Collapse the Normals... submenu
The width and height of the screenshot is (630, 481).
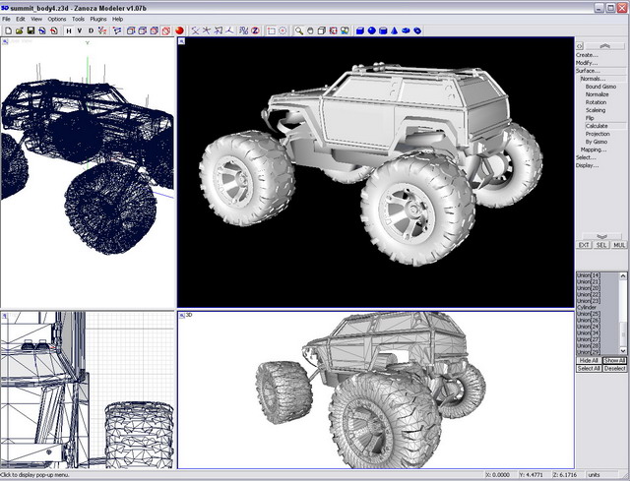pyautogui.click(x=593, y=79)
